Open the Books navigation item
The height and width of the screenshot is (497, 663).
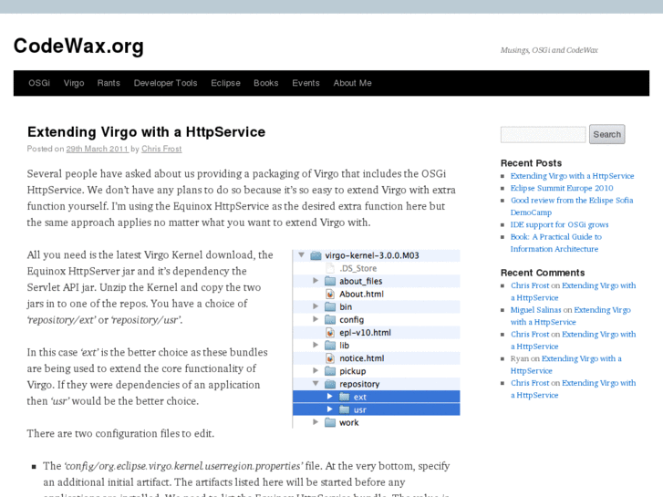[266, 83]
